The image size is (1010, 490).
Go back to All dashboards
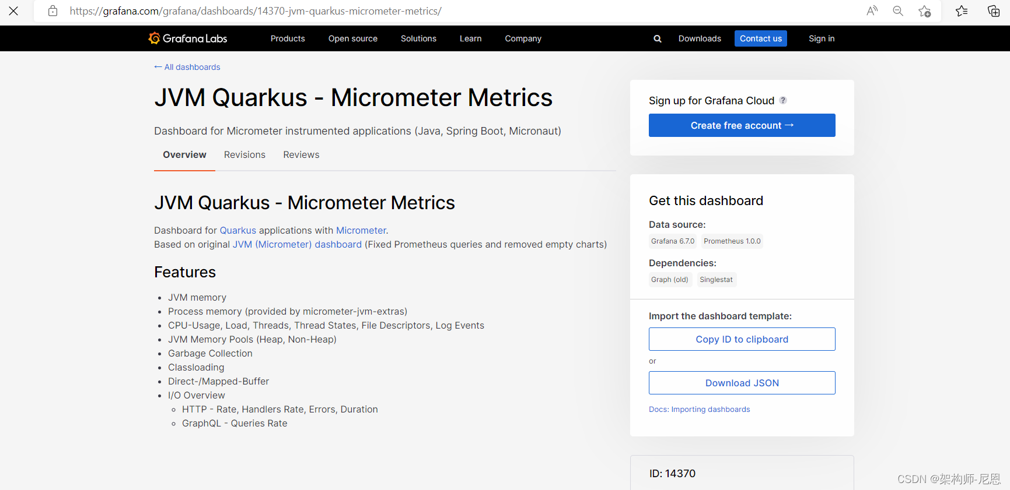tap(187, 67)
